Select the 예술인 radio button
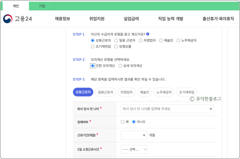 point(161,40)
